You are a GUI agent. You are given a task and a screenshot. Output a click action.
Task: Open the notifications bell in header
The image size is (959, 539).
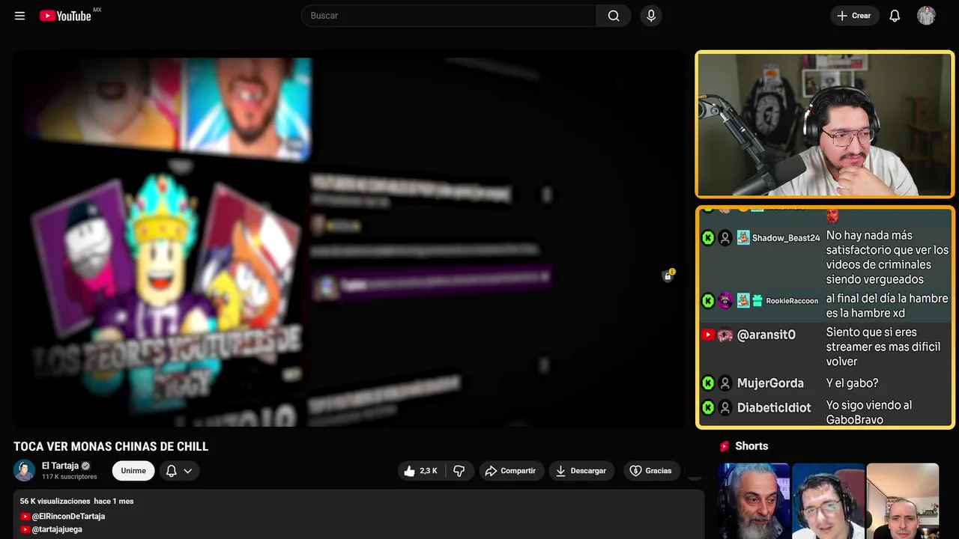click(895, 16)
